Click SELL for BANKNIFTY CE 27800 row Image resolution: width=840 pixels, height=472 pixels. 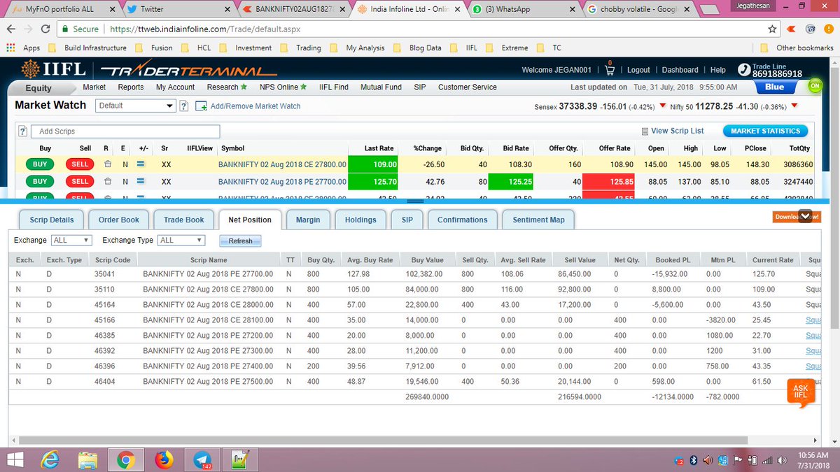[80, 164]
